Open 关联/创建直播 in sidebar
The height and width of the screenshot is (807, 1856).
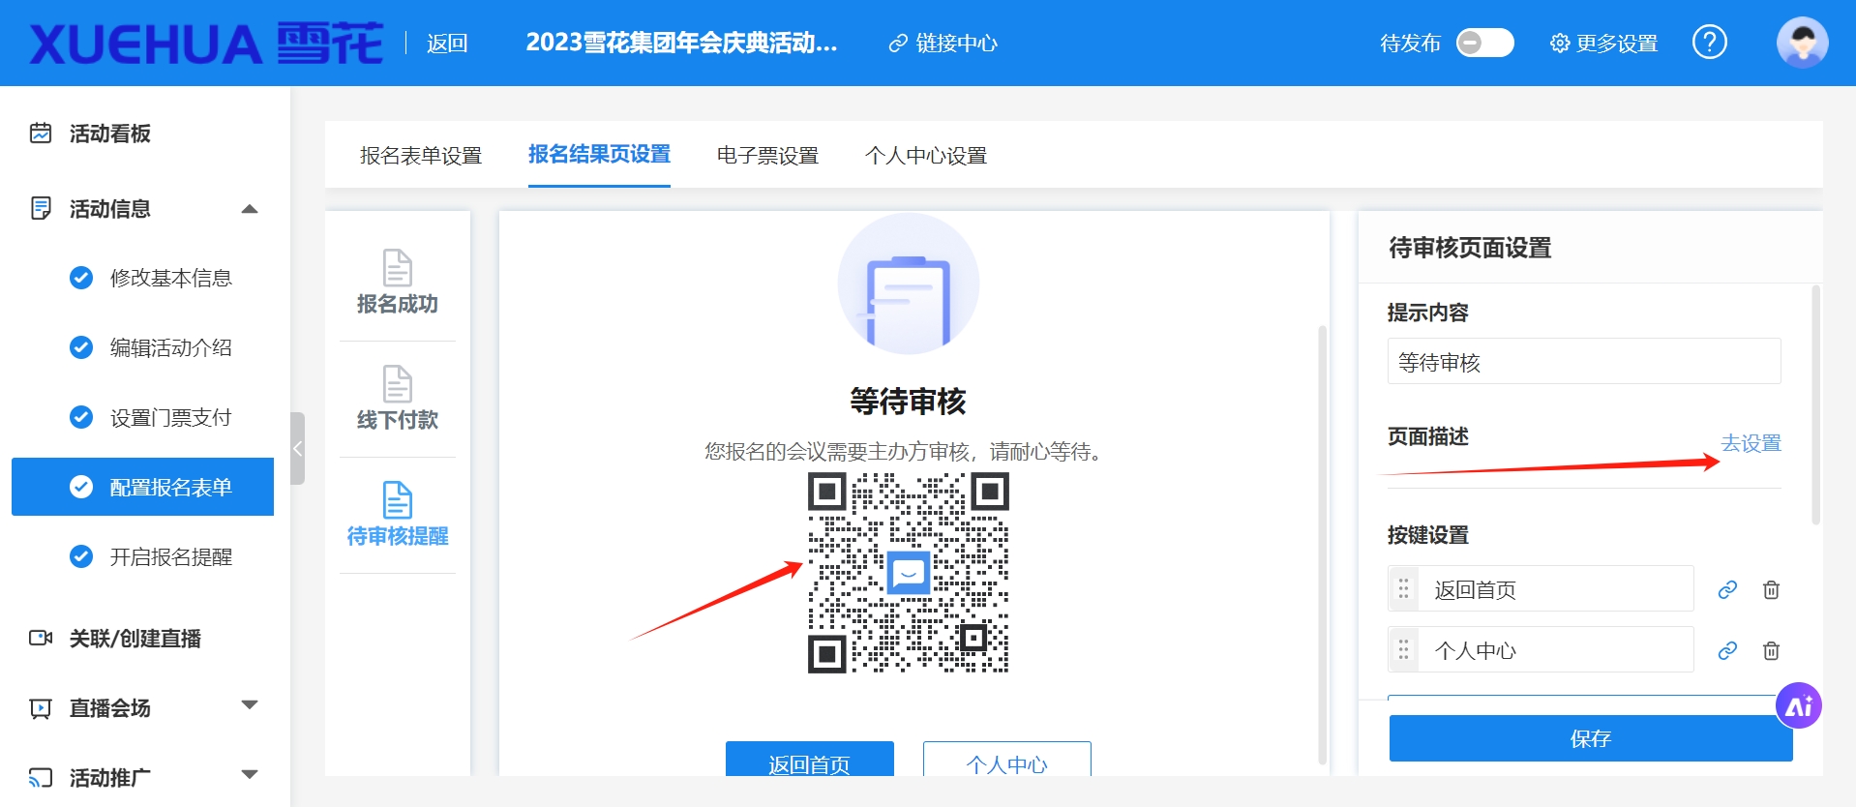click(135, 639)
